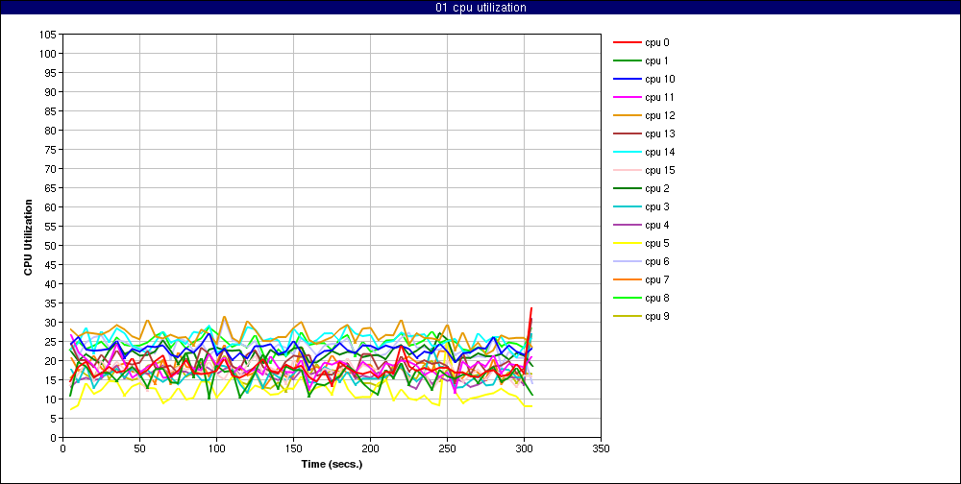The width and height of the screenshot is (961, 484).
Task: Select the cpu 13 legend label
Action: pos(660,134)
